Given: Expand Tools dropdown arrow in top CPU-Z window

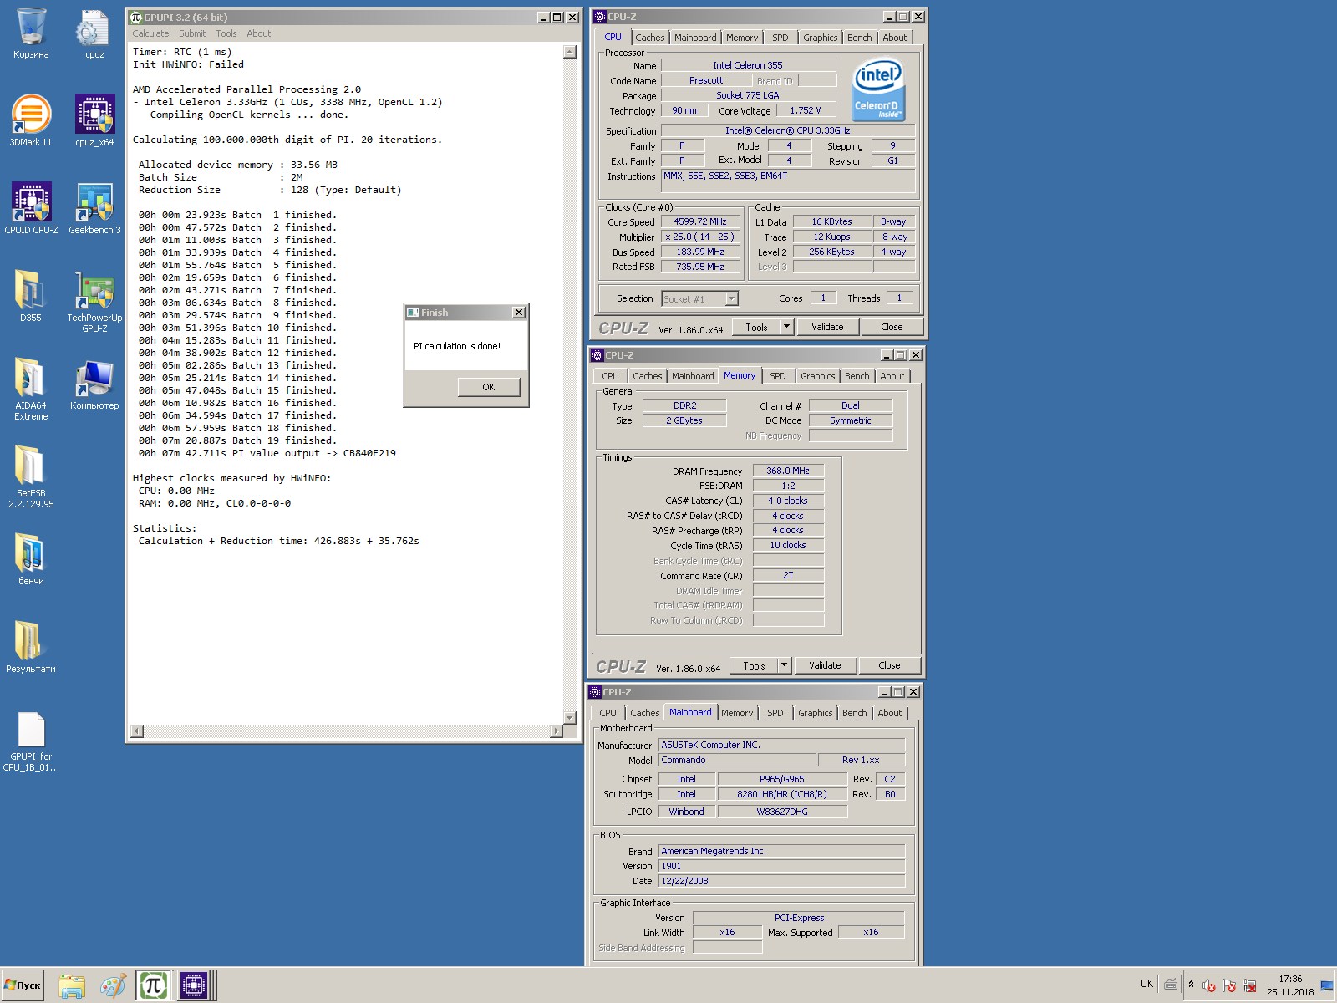Looking at the screenshot, I should pyautogui.click(x=786, y=327).
